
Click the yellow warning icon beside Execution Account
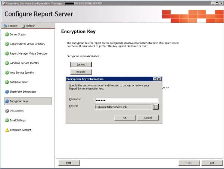pos(7,130)
